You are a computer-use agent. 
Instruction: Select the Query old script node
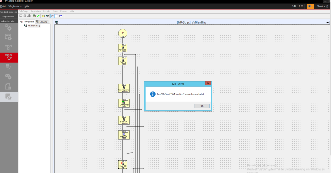pos(124,103)
